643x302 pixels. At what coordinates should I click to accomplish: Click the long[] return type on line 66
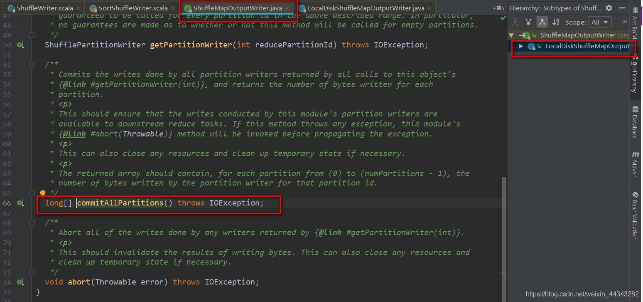59,203
